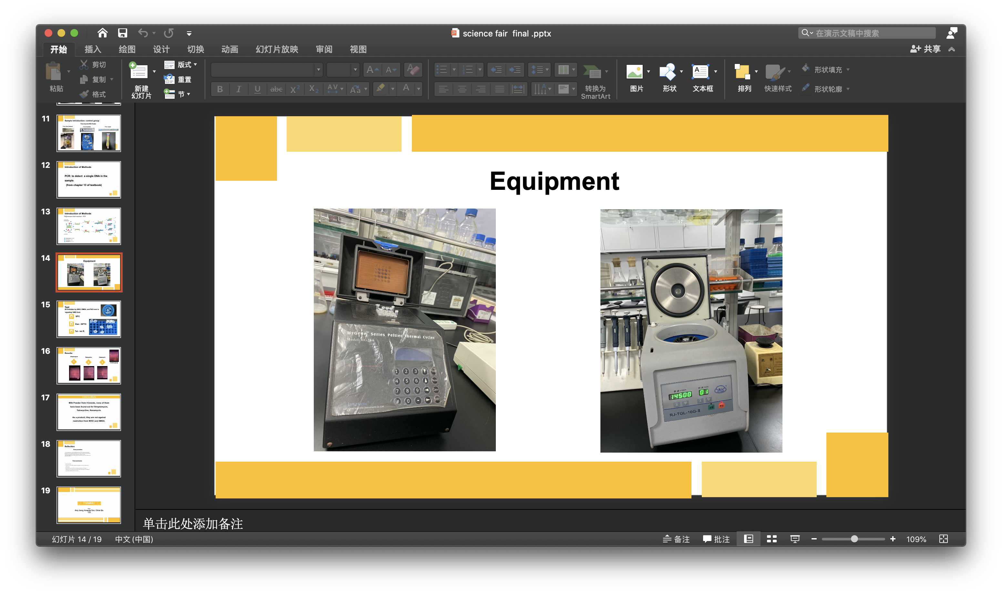1002x594 pixels.
Task: Open the Shapes (形状) gallery
Action: tap(669, 78)
